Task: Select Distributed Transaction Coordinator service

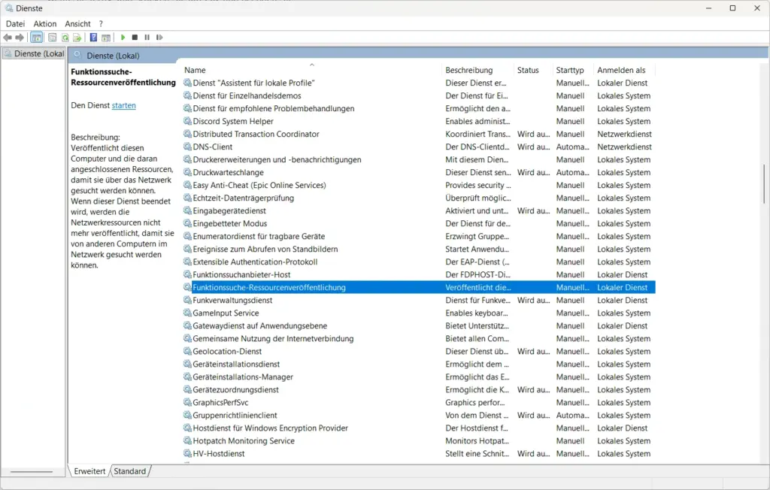Action: [x=419, y=134]
